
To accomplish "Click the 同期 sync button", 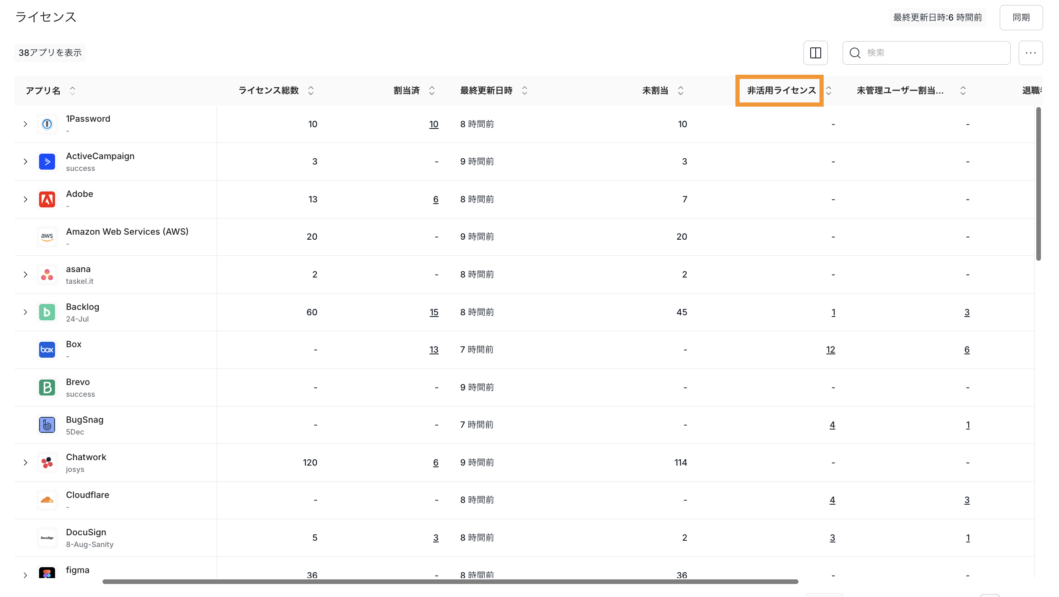I will pyautogui.click(x=1021, y=18).
